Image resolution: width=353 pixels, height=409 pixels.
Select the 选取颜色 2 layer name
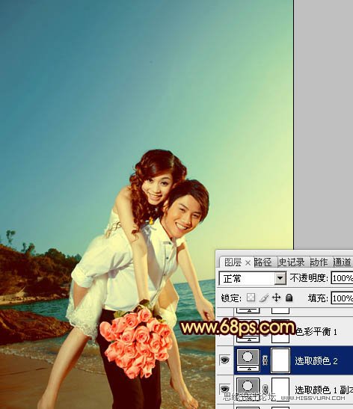point(316,361)
